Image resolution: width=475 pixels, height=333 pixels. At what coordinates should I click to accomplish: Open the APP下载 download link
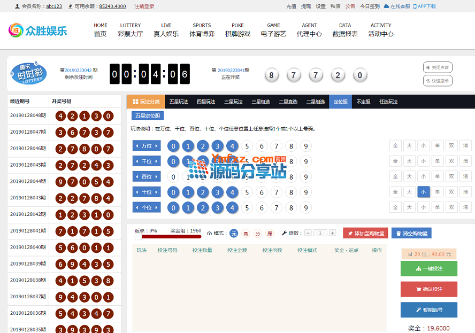(x=424, y=6)
